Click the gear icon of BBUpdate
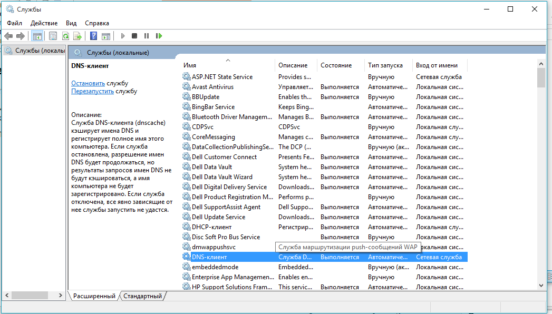Viewport: 552px width, 314px height. click(186, 96)
